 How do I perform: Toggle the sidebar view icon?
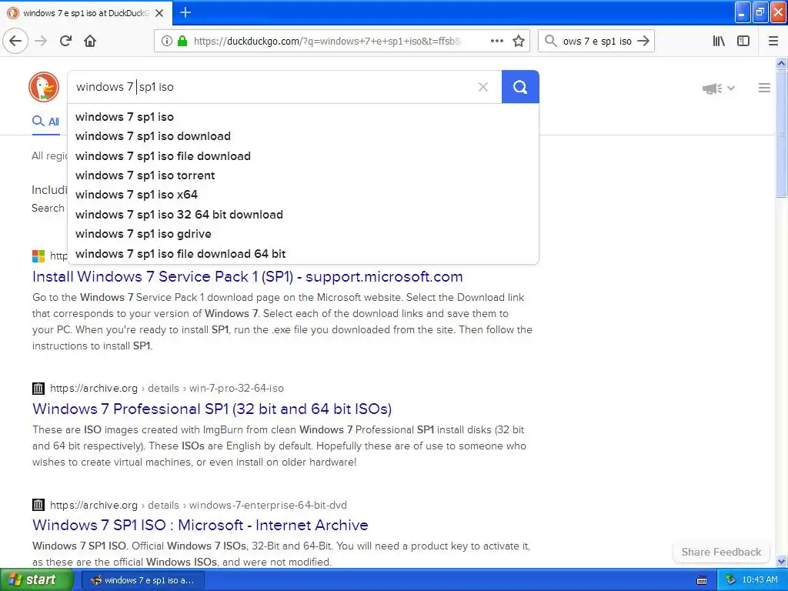click(743, 41)
